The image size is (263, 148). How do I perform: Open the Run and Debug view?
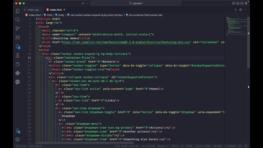tap(18, 37)
